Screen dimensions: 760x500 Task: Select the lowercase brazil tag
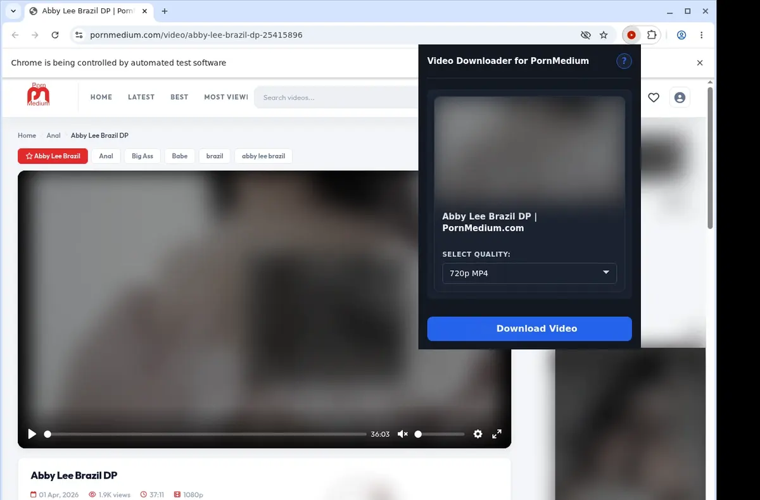215,156
